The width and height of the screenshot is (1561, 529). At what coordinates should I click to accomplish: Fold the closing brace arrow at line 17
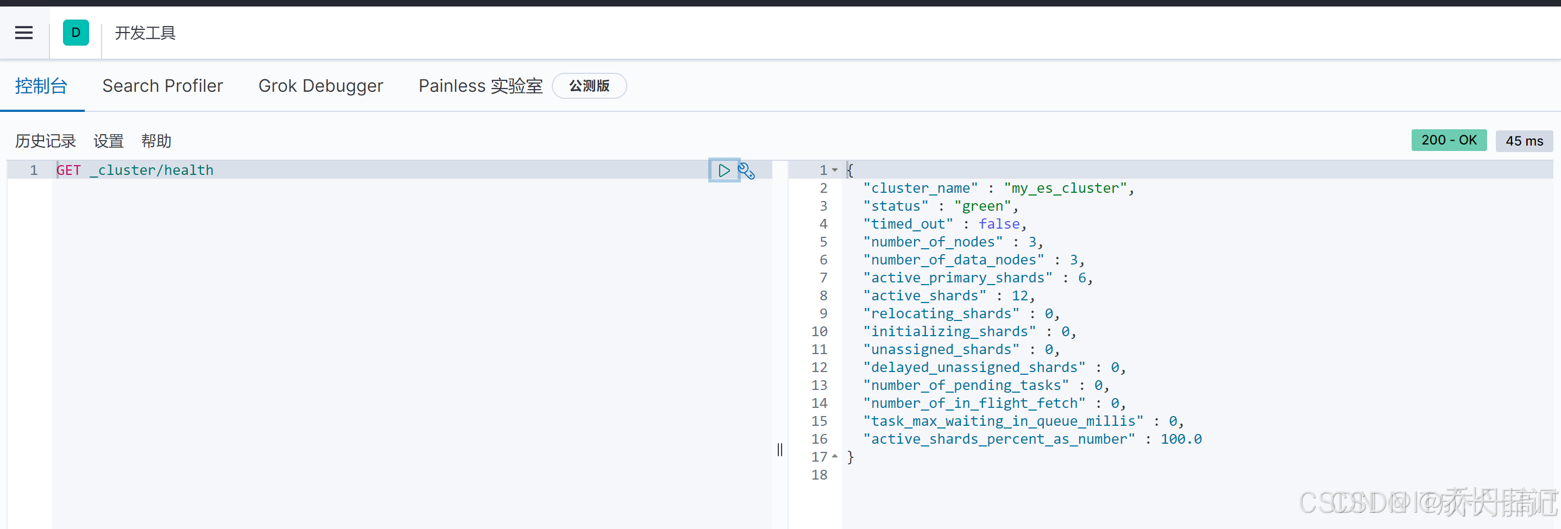834,456
